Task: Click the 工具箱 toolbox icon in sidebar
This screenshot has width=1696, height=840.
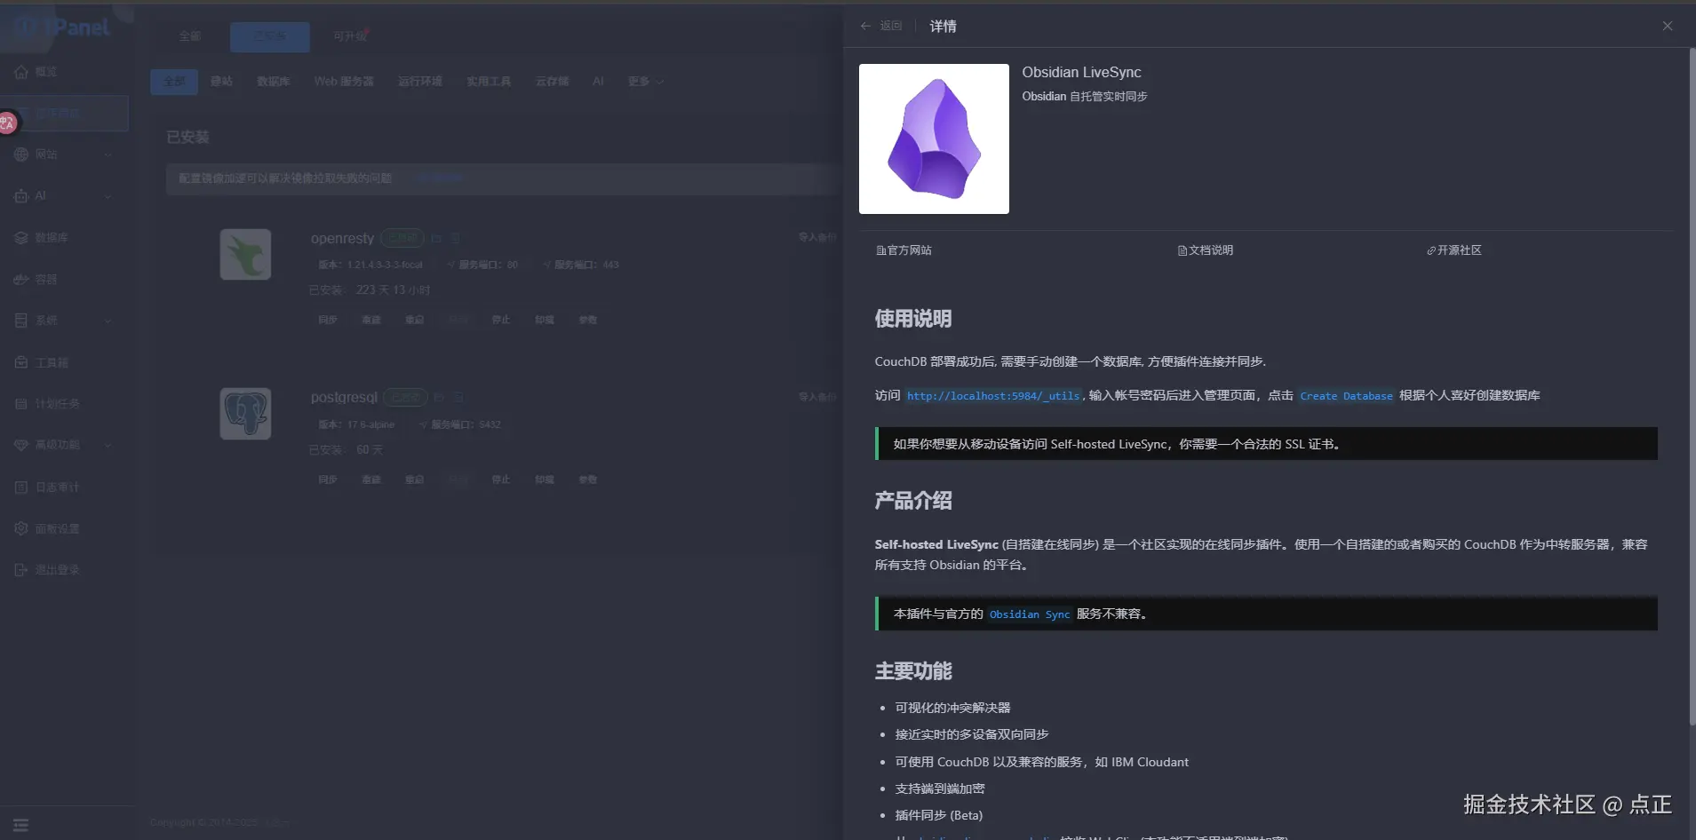Action: tap(21, 362)
